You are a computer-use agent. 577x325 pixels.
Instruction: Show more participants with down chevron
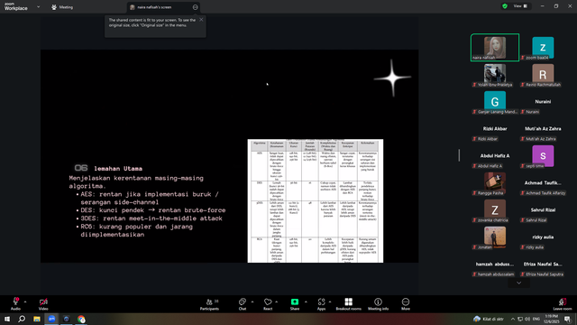pos(519,283)
